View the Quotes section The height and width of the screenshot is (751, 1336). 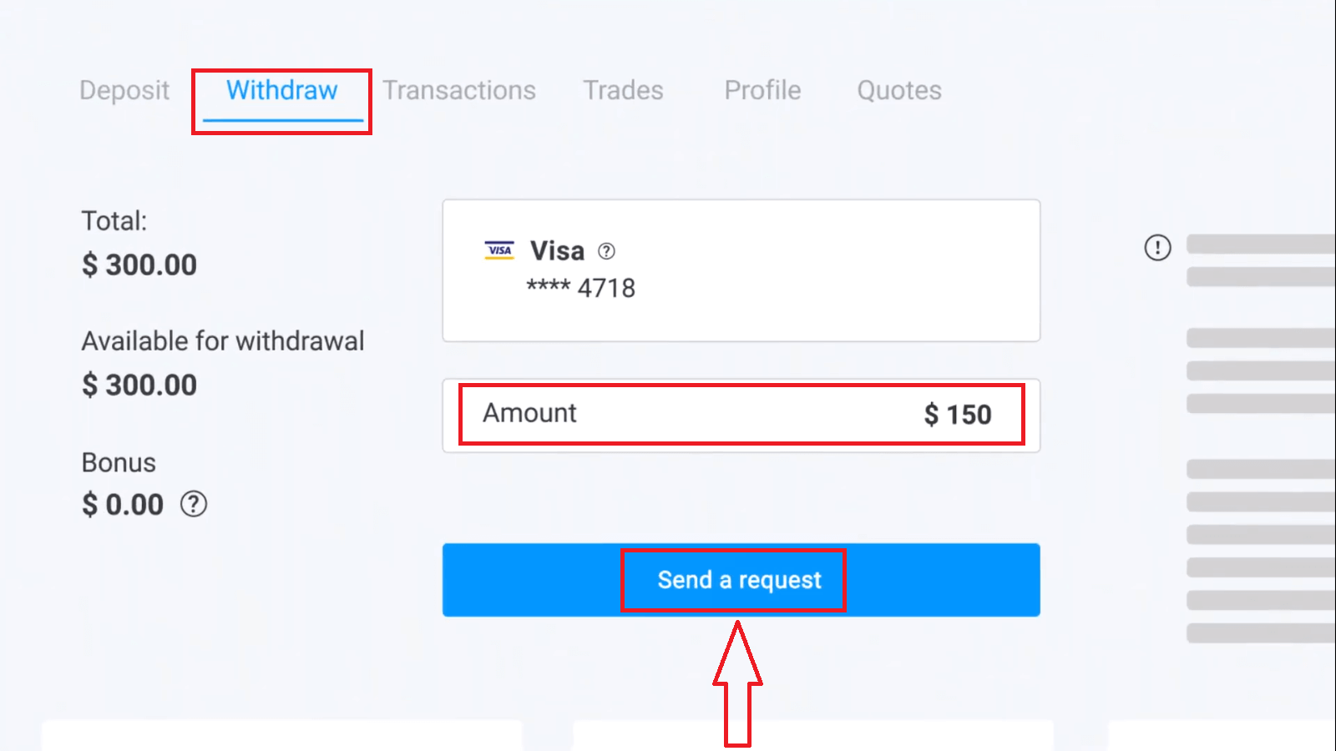click(x=898, y=90)
